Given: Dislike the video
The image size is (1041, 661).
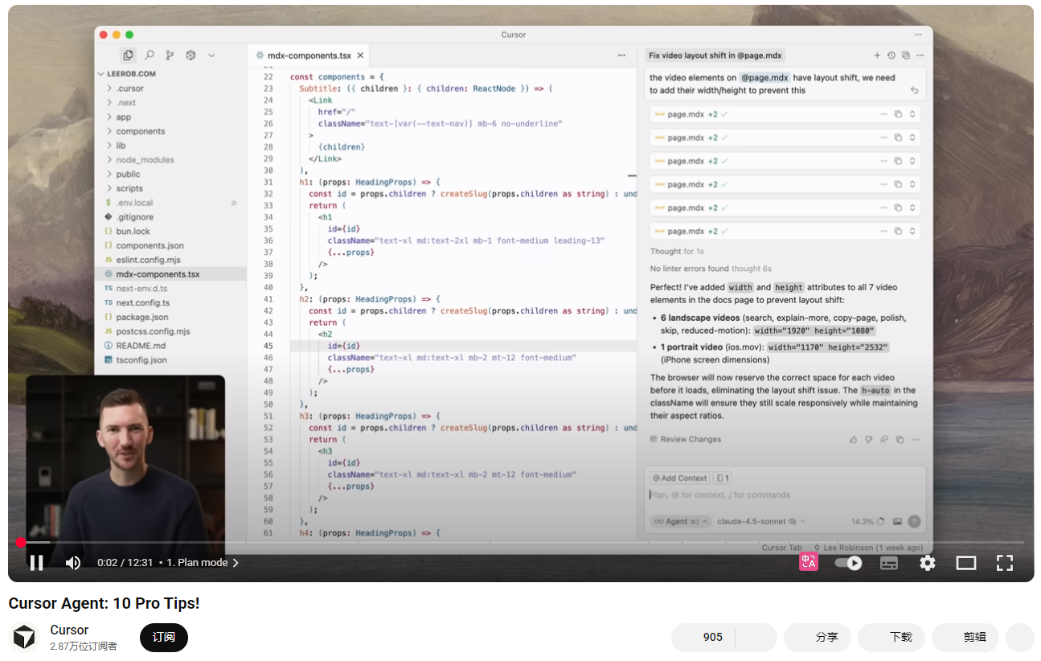Looking at the screenshot, I should coord(756,637).
